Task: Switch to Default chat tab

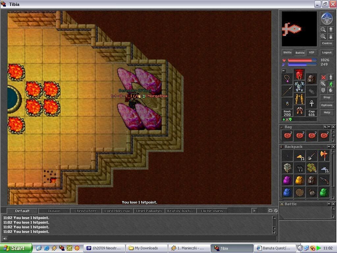Action: 22,211
